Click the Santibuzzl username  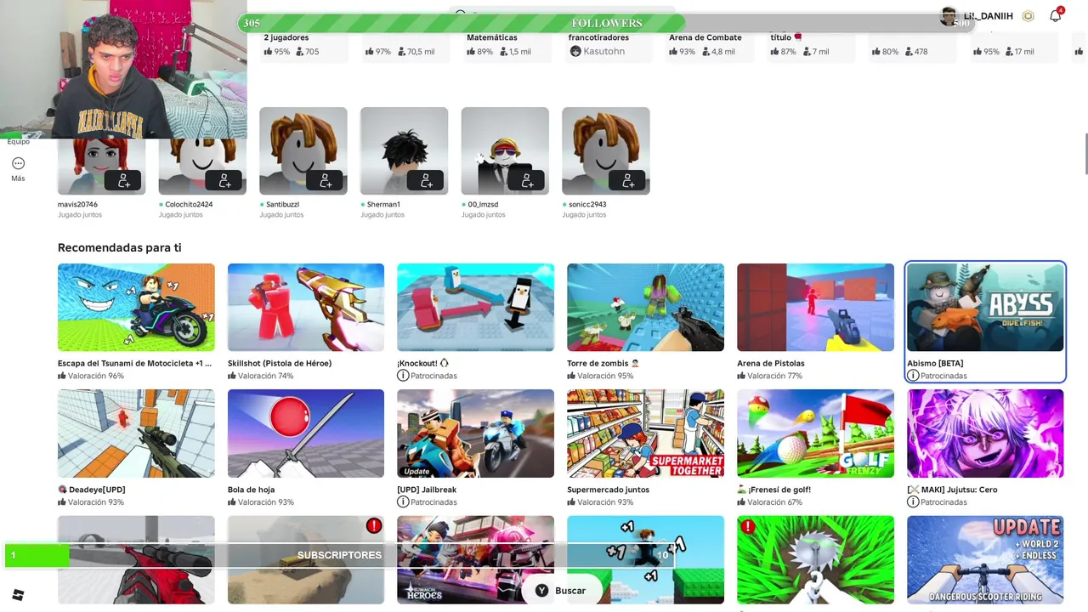282,205
